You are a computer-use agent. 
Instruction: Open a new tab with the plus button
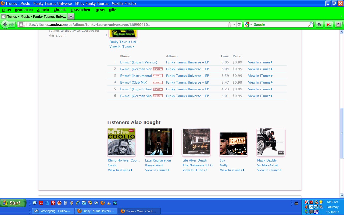coord(71,16)
